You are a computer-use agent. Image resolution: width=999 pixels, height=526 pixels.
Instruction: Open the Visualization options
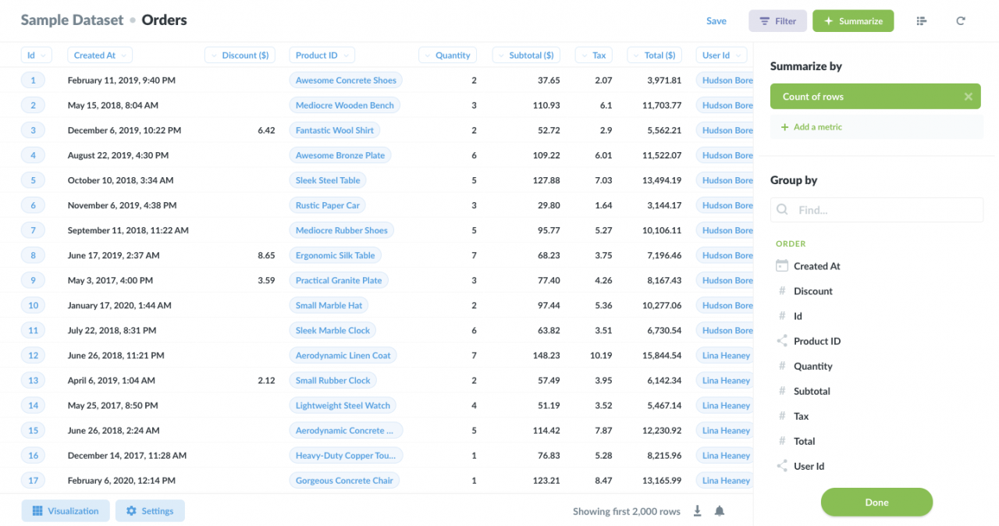(x=66, y=511)
